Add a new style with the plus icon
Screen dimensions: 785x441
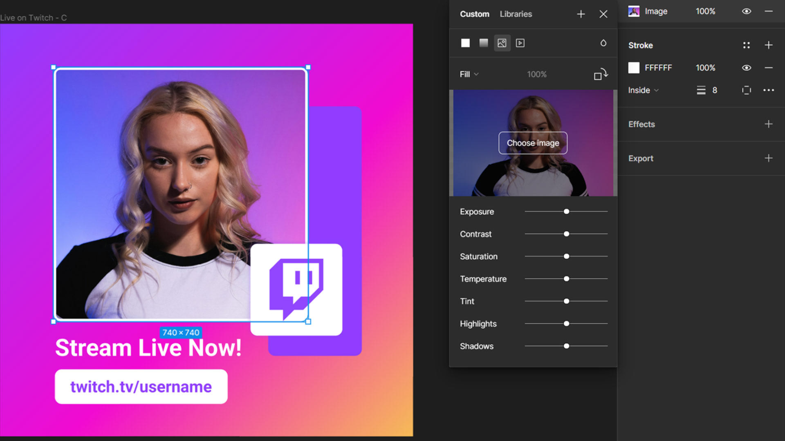coord(581,14)
